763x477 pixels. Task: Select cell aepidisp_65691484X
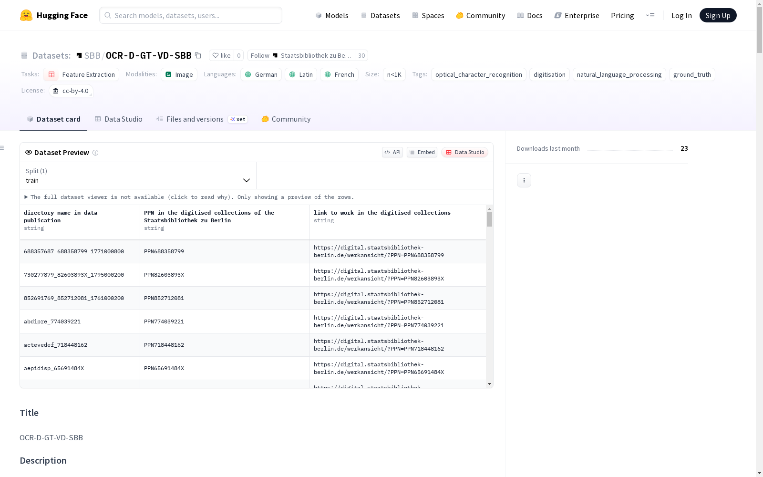point(80,368)
